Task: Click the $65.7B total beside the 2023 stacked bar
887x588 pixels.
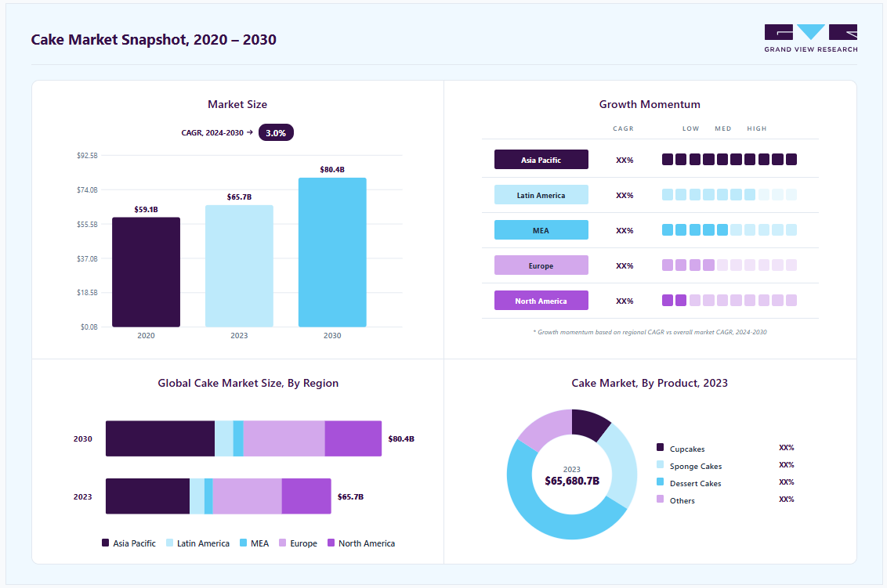Action: coord(351,496)
